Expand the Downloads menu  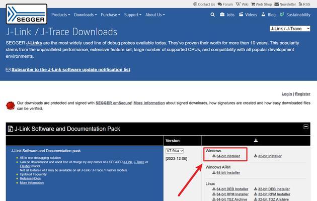pos(86,15)
